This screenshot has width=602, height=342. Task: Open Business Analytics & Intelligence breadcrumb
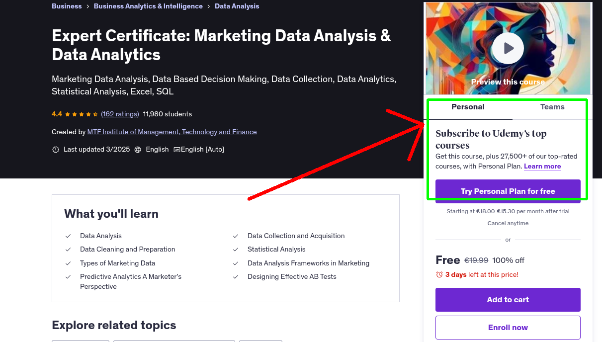(148, 6)
